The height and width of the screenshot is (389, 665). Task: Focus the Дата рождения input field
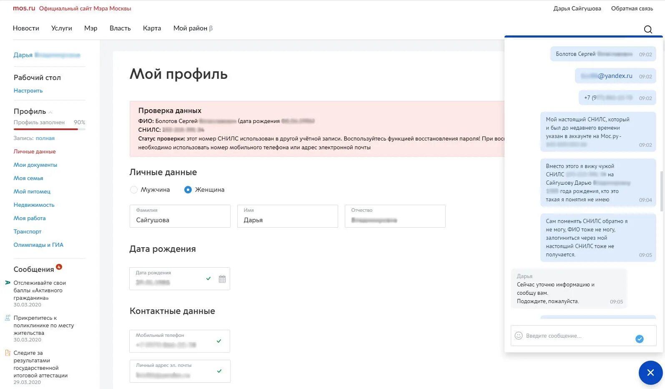[x=180, y=279]
